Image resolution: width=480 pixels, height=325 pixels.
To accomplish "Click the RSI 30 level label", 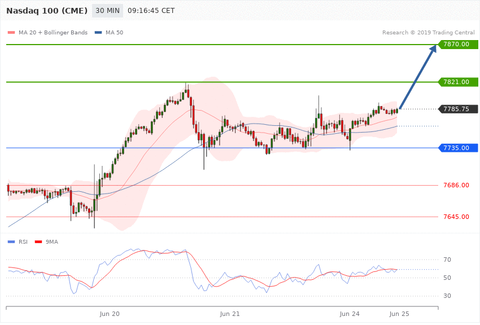I will click(x=447, y=296).
